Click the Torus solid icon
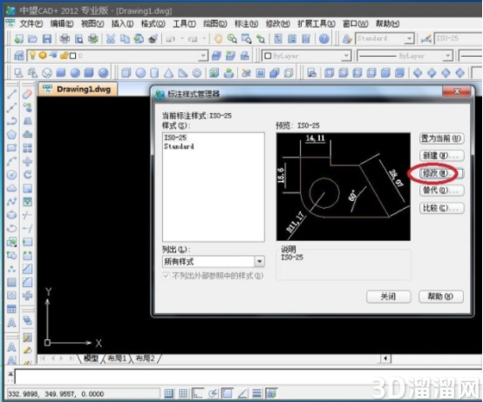483x402 pixels. click(x=197, y=73)
